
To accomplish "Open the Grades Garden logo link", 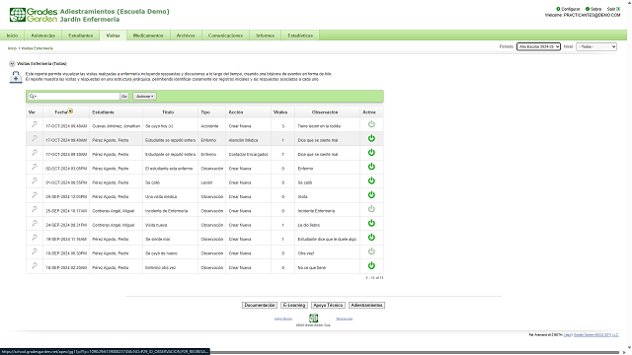I will coord(34,15).
